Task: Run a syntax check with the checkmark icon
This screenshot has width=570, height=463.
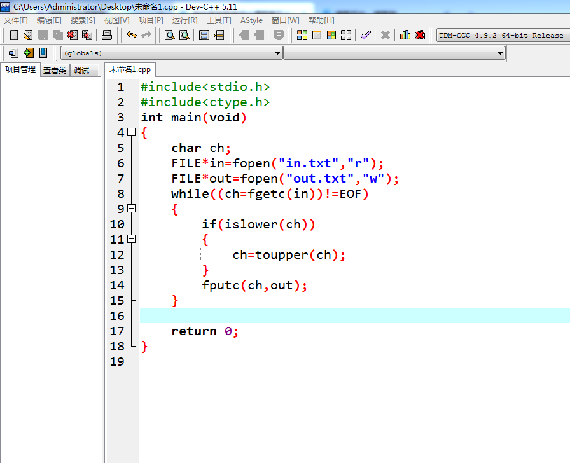Action: point(366,35)
